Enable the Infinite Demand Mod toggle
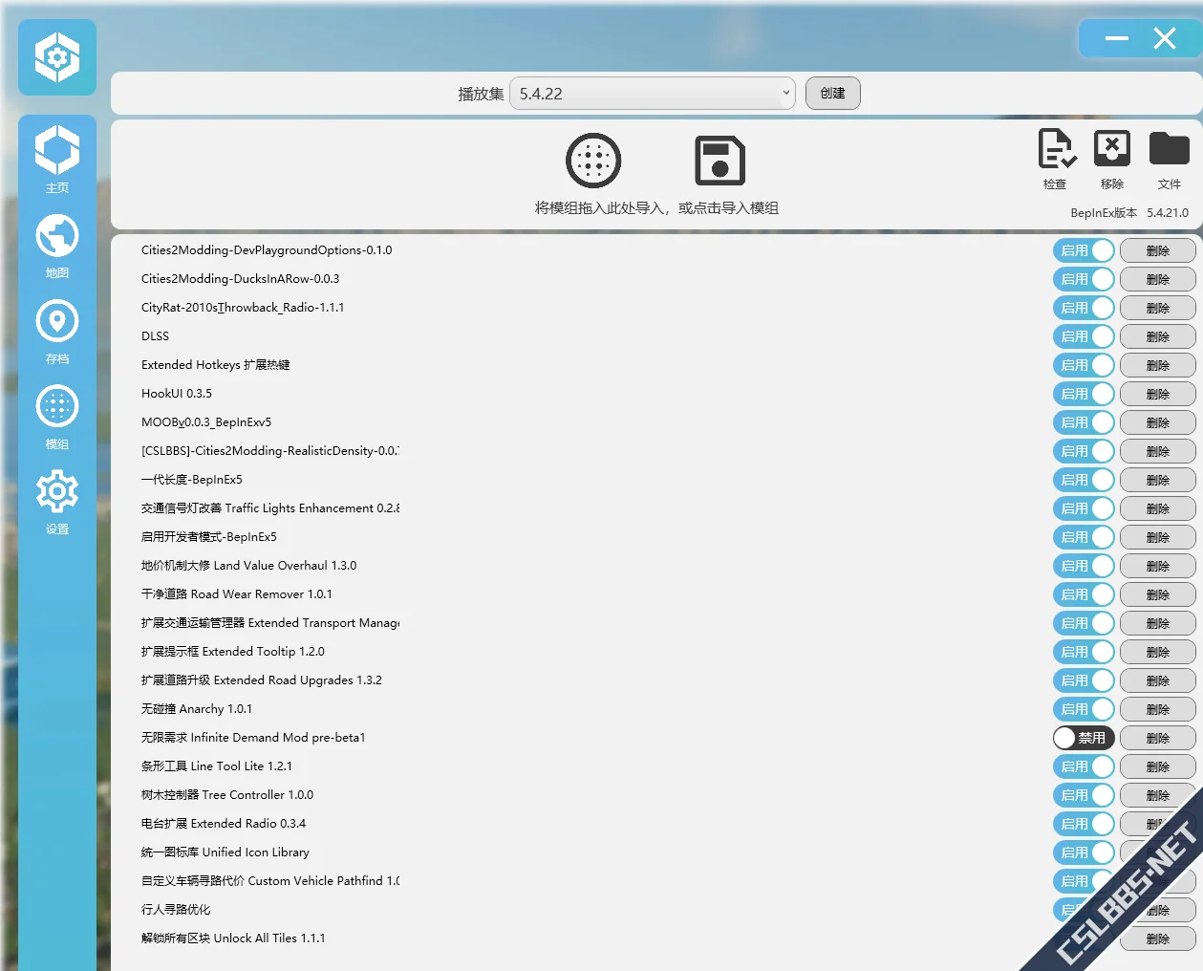Screen dimensions: 1203x971 coord(1085,738)
